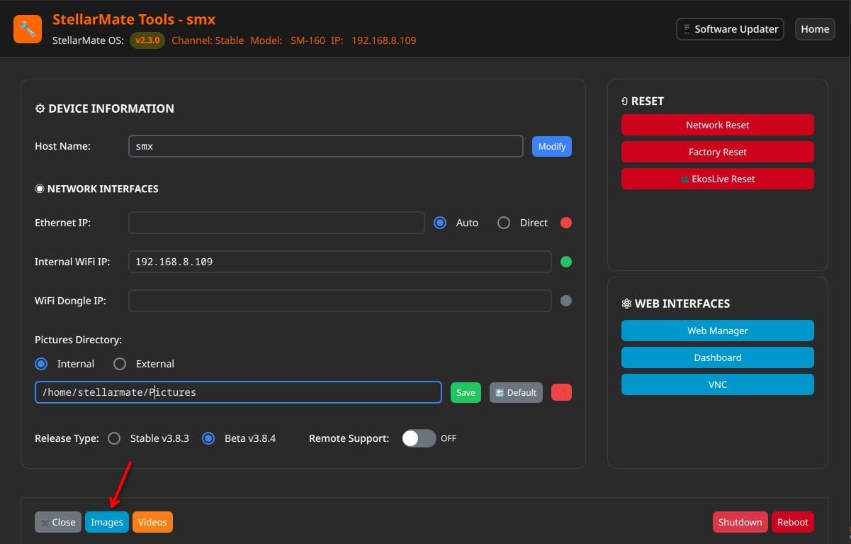Select Auto ethernet mode
This screenshot has width=851, height=544.
click(x=441, y=223)
